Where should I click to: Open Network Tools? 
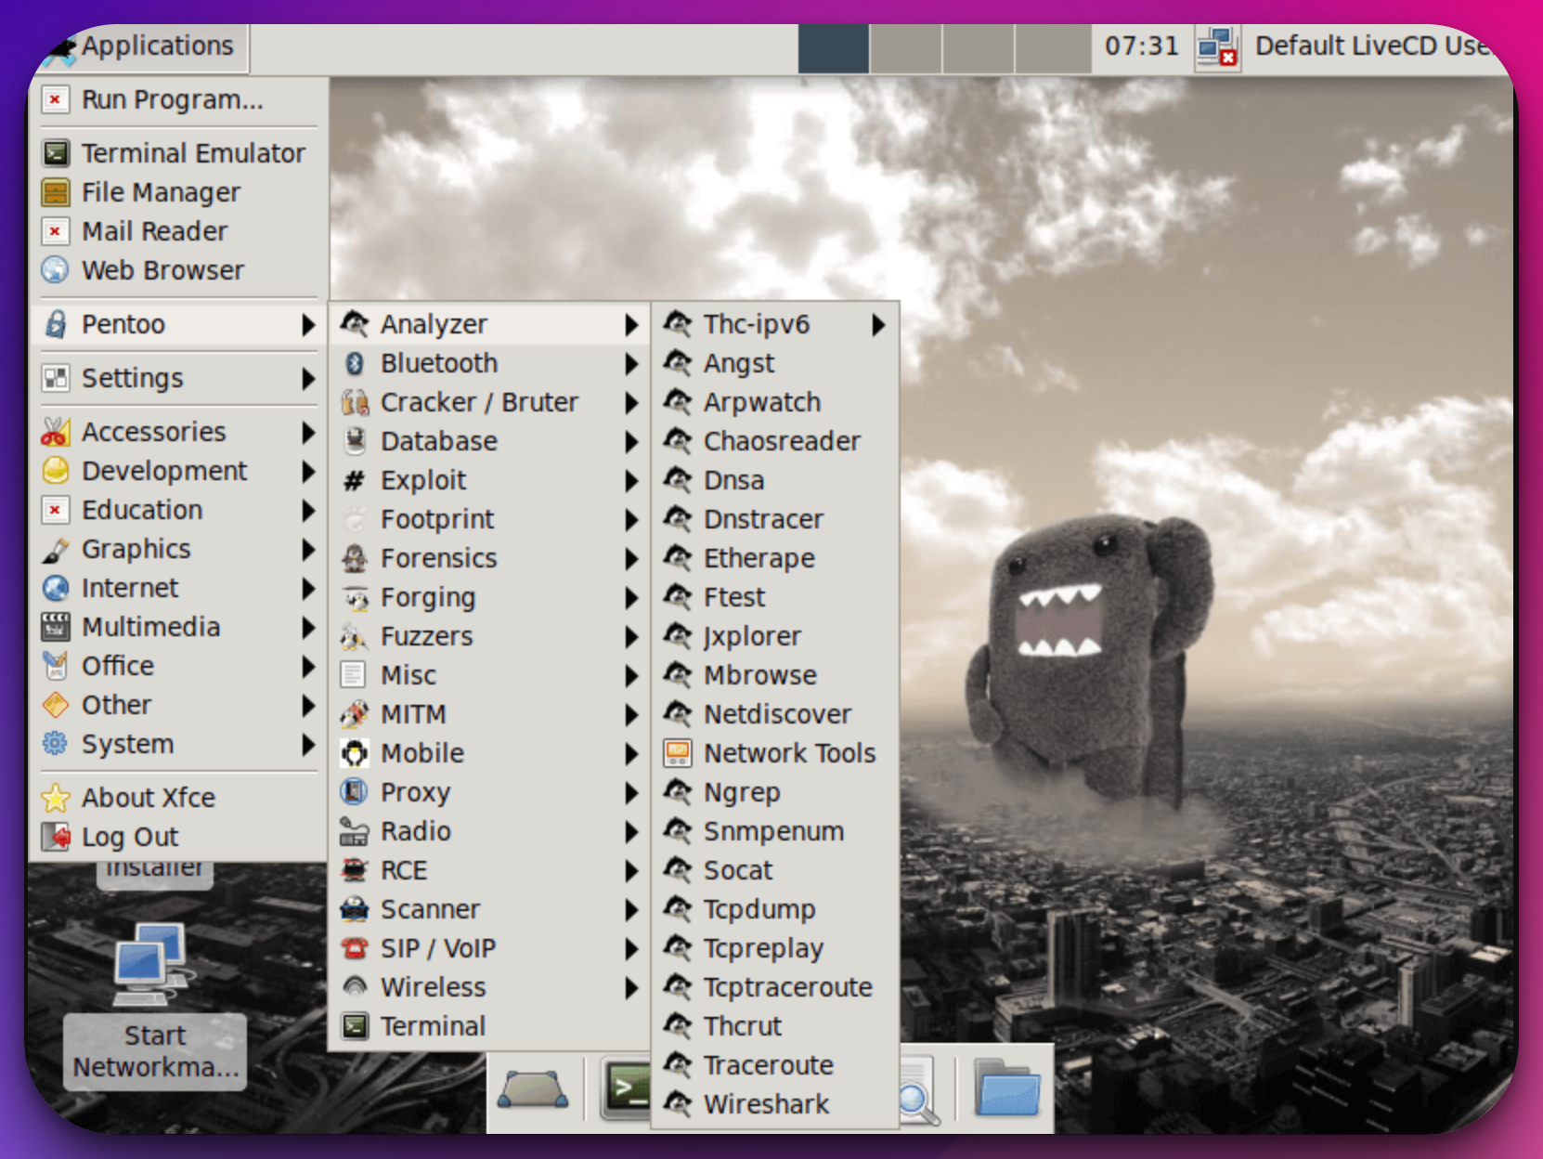pyautogui.click(x=787, y=753)
